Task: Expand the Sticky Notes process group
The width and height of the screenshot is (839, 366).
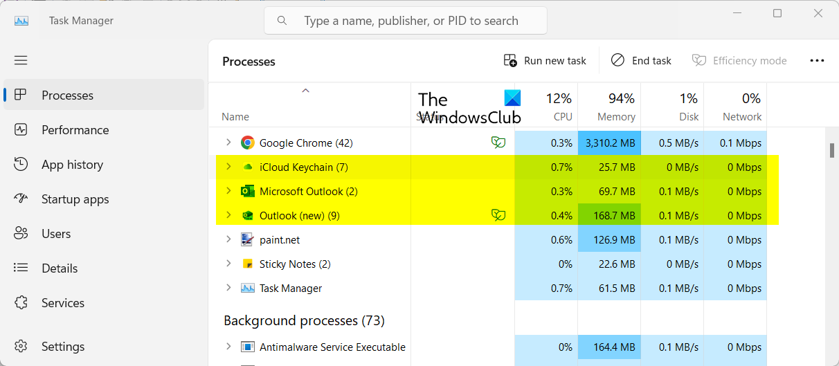Action: click(x=228, y=264)
